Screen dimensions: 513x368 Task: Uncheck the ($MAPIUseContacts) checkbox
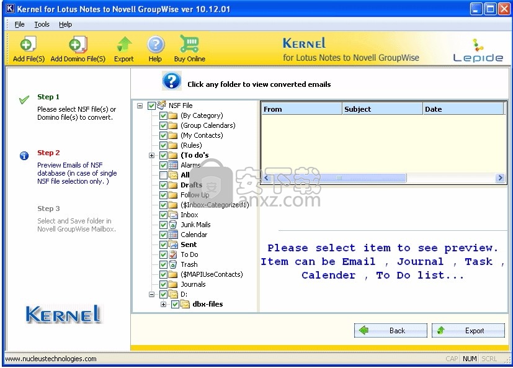click(x=163, y=274)
